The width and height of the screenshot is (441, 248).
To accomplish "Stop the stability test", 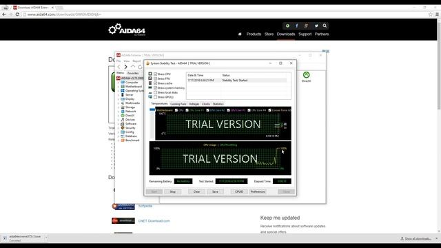I will pos(173,192).
